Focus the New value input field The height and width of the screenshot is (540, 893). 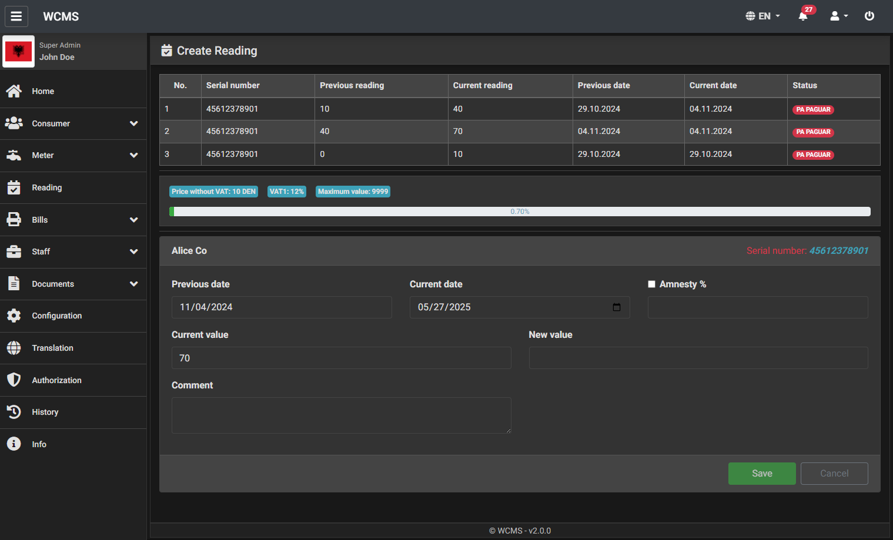pos(698,358)
